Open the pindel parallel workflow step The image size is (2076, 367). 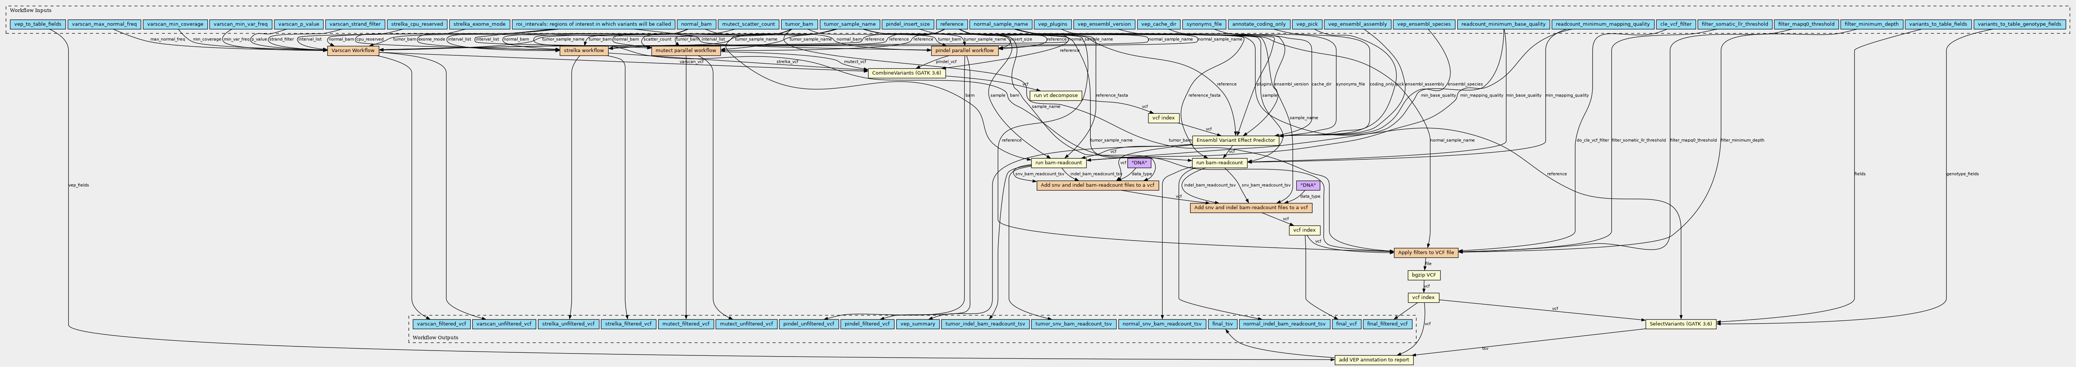[965, 51]
